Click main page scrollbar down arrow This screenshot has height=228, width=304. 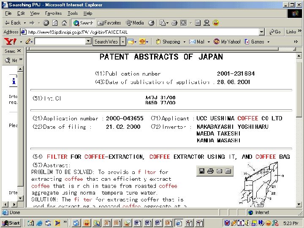[x=299, y=204]
